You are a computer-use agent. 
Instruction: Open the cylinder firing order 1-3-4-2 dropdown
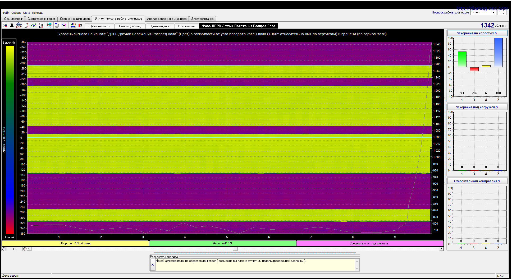click(x=493, y=12)
